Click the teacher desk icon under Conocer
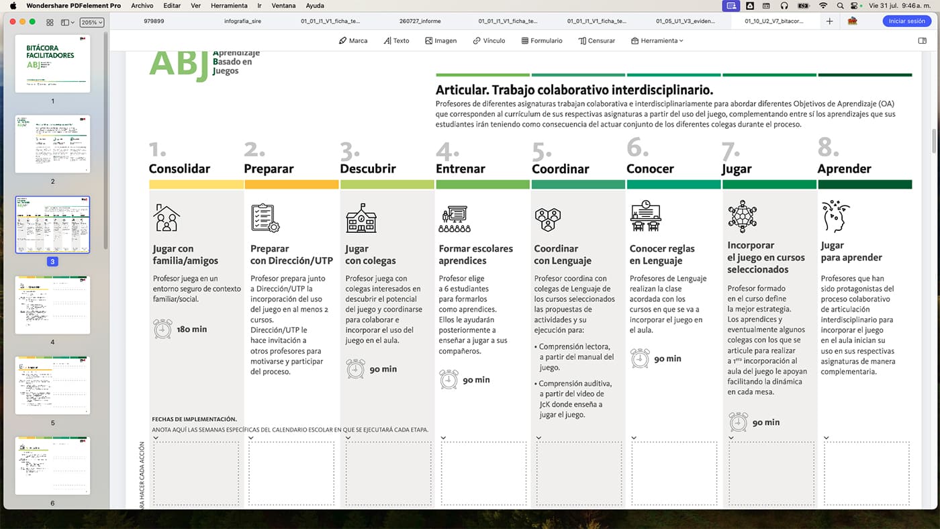Screen dimensions: 940x529 tap(645, 215)
